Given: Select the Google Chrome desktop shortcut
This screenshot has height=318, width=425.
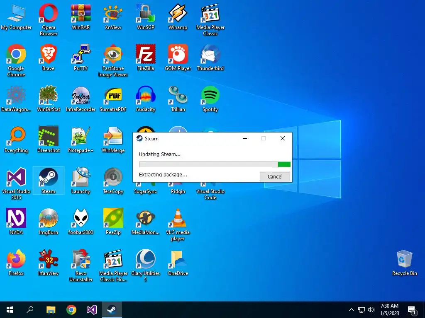Looking at the screenshot, I should click(x=16, y=60).
